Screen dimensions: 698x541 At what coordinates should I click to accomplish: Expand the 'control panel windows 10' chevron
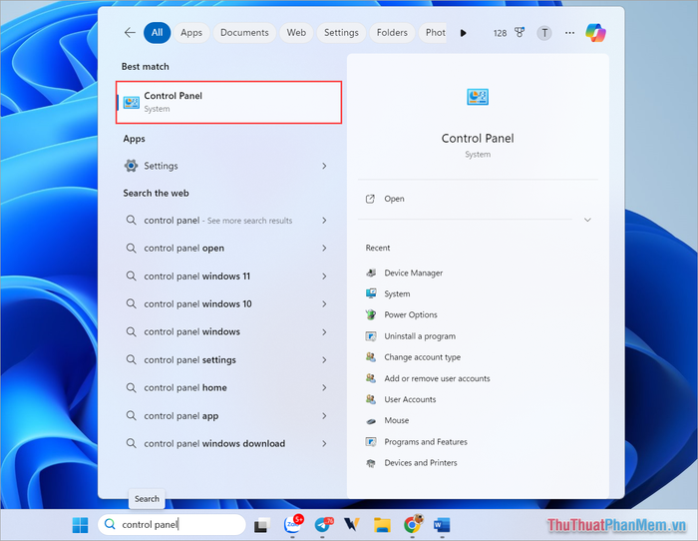[x=324, y=303]
